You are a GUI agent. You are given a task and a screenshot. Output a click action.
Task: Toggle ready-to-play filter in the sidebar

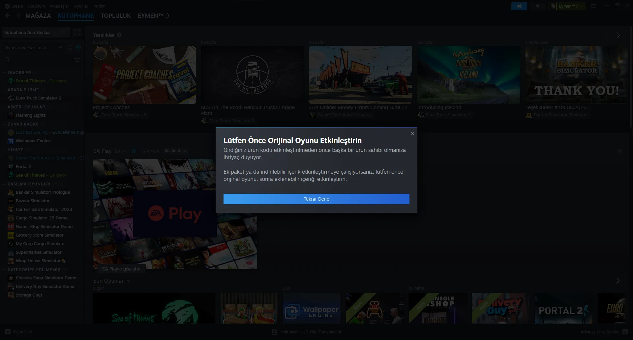[x=78, y=47]
